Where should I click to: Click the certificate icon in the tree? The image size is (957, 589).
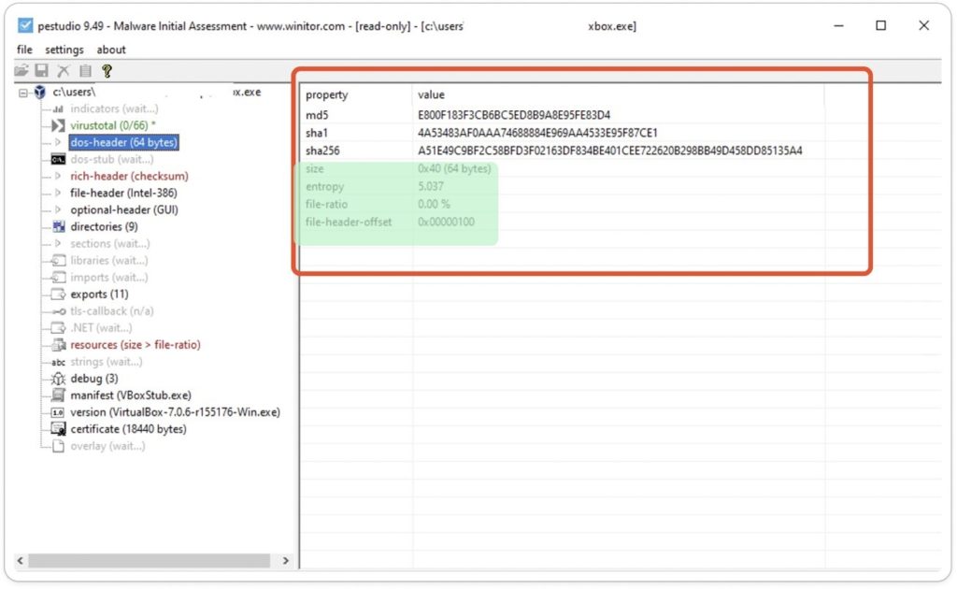coord(58,429)
